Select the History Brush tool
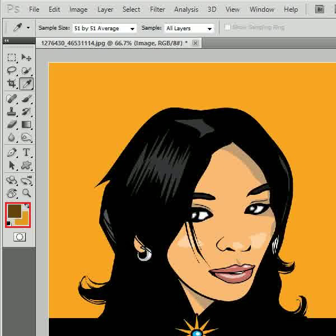The height and width of the screenshot is (336, 336). click(x=26, y=111)
